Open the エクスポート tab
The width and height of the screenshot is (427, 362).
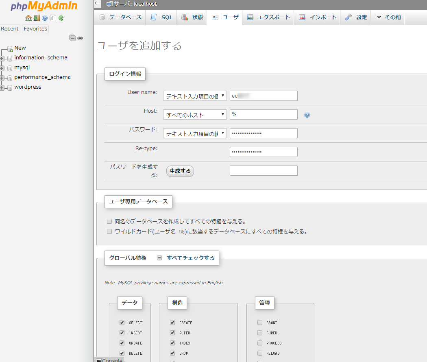click(268, 17)
